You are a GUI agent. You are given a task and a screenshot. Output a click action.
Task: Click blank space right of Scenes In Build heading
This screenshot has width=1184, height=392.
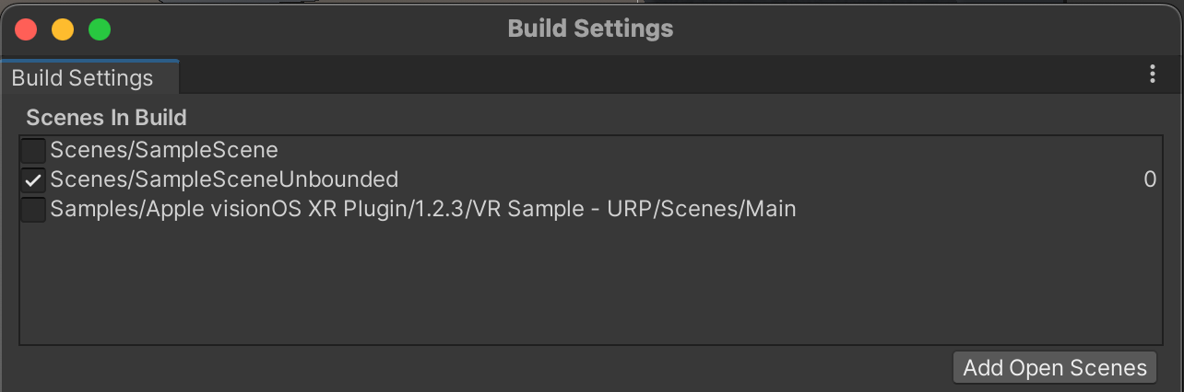click(x=645, y=118)
